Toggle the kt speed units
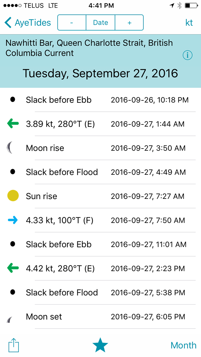Viewport: 201px width, 357px height. 189,23
